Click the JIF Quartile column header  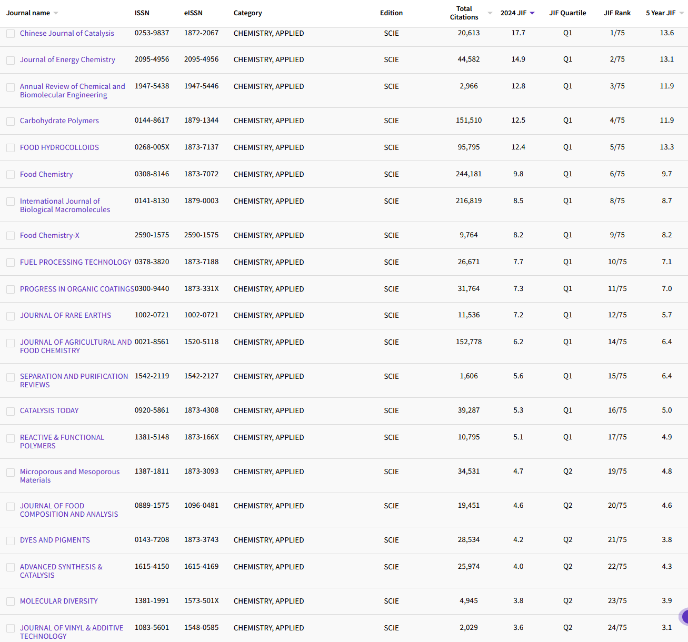pyautogui.click(x=567, y=13)
